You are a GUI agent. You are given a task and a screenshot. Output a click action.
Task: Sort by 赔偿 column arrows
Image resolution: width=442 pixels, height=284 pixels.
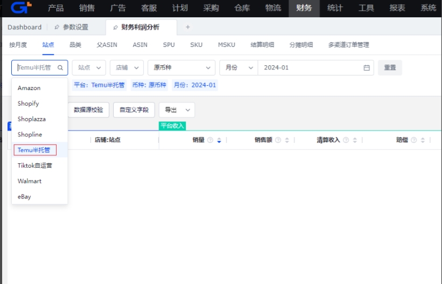[423, 140]
